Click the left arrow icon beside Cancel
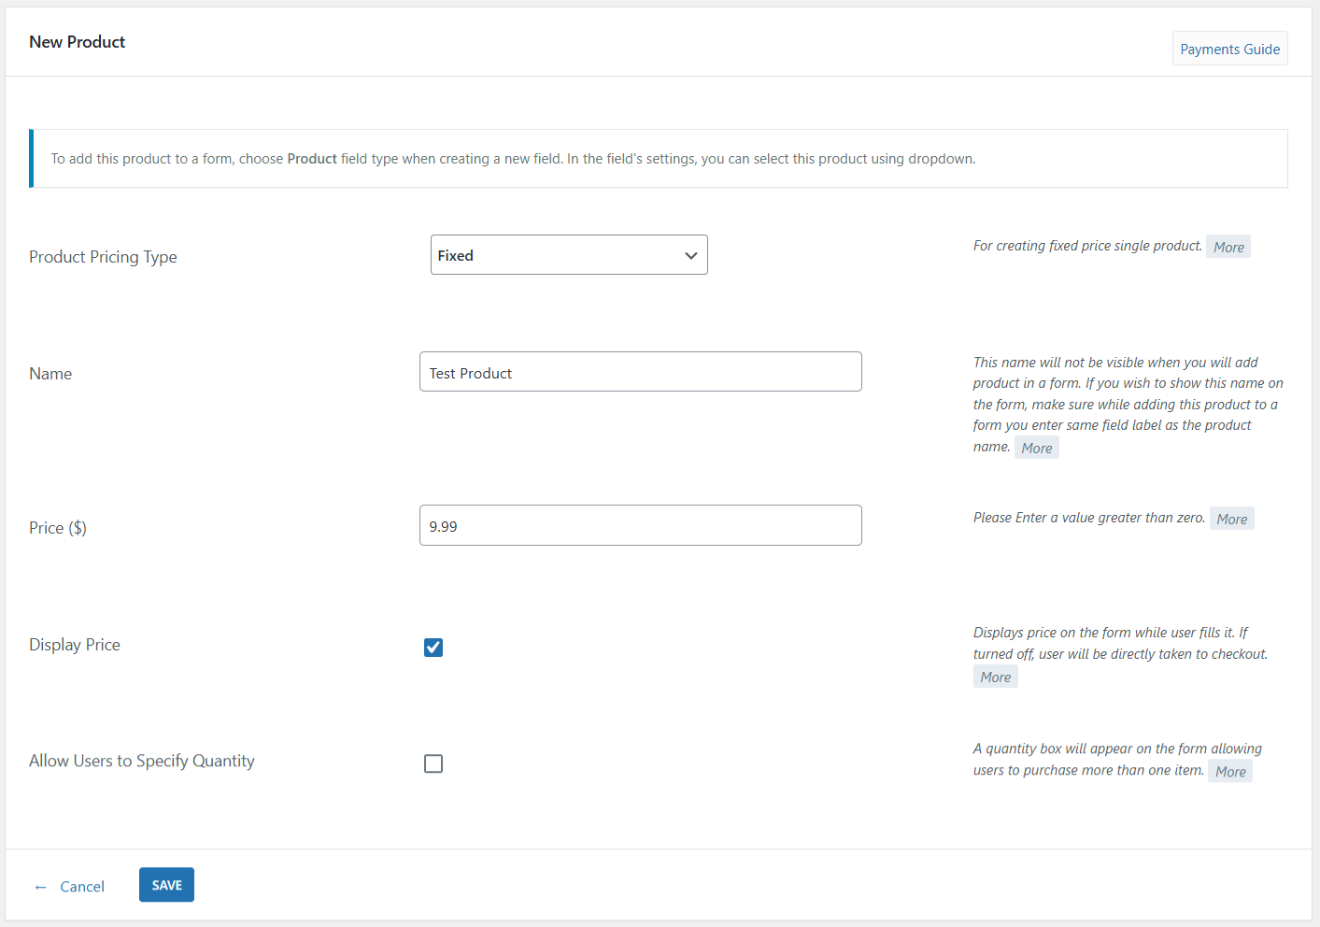 click(x=40, y=887)
